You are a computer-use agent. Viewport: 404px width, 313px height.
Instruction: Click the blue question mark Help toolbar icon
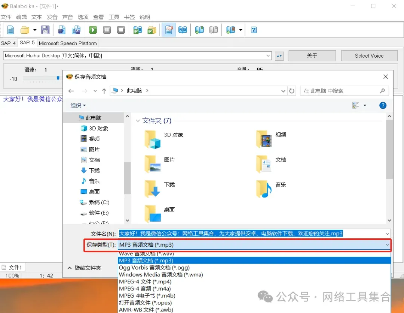tap(254, 30)
